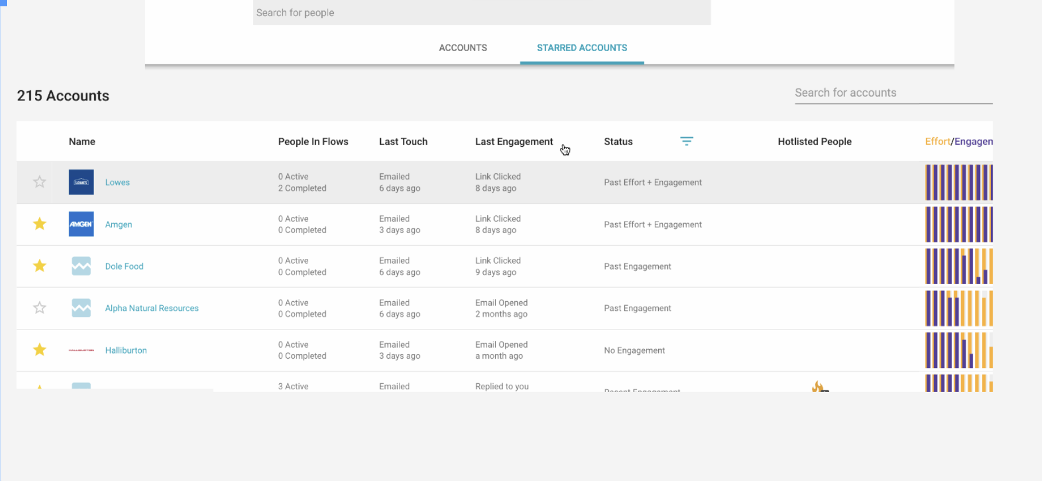
Task: Sort by Last Engagement column
Action: 514,142
